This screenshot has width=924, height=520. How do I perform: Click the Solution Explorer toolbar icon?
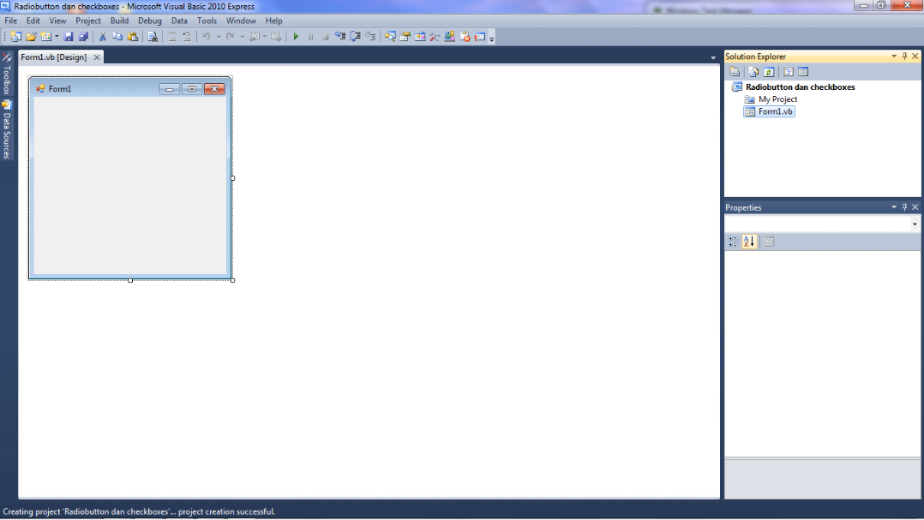pos(390,37)
